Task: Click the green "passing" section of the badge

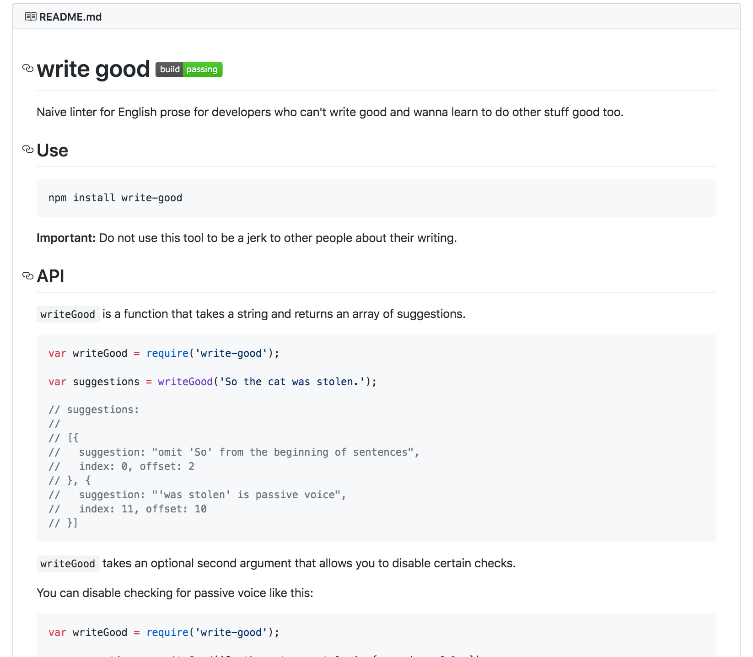Action: [202, 70]
